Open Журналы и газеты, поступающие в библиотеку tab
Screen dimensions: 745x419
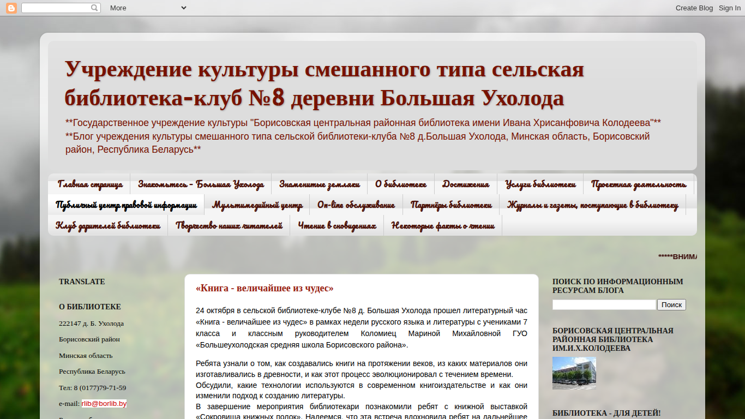[x=592, y=205]
